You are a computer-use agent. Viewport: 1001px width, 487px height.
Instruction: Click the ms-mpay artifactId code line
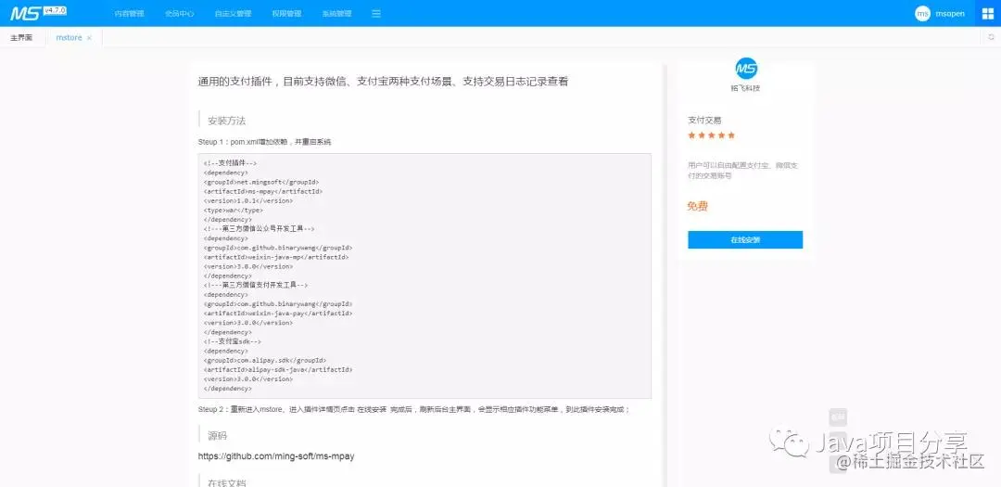263,191
